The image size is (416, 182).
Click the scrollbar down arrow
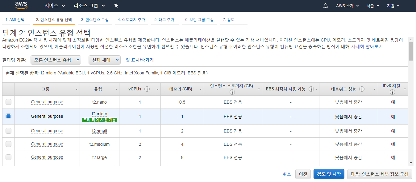point(411,163)
